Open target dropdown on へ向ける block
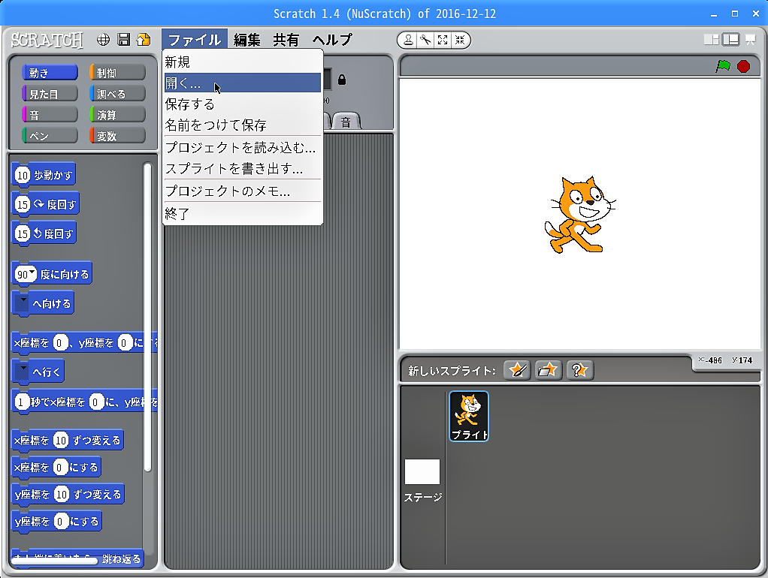This screenshot has height=578, width=768. 22,303
